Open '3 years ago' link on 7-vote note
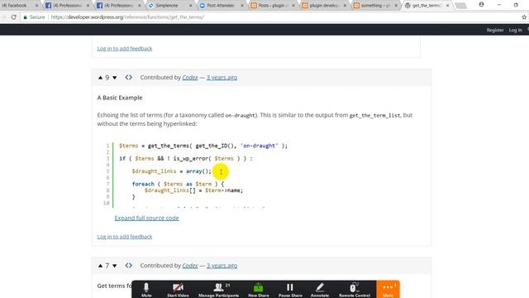The image size is (529, 298). 222,266
